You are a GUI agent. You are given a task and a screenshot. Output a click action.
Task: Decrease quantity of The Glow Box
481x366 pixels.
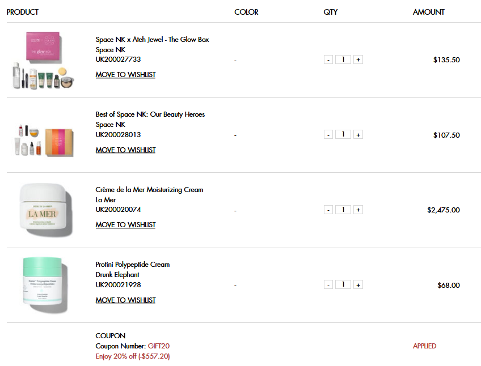328,59
